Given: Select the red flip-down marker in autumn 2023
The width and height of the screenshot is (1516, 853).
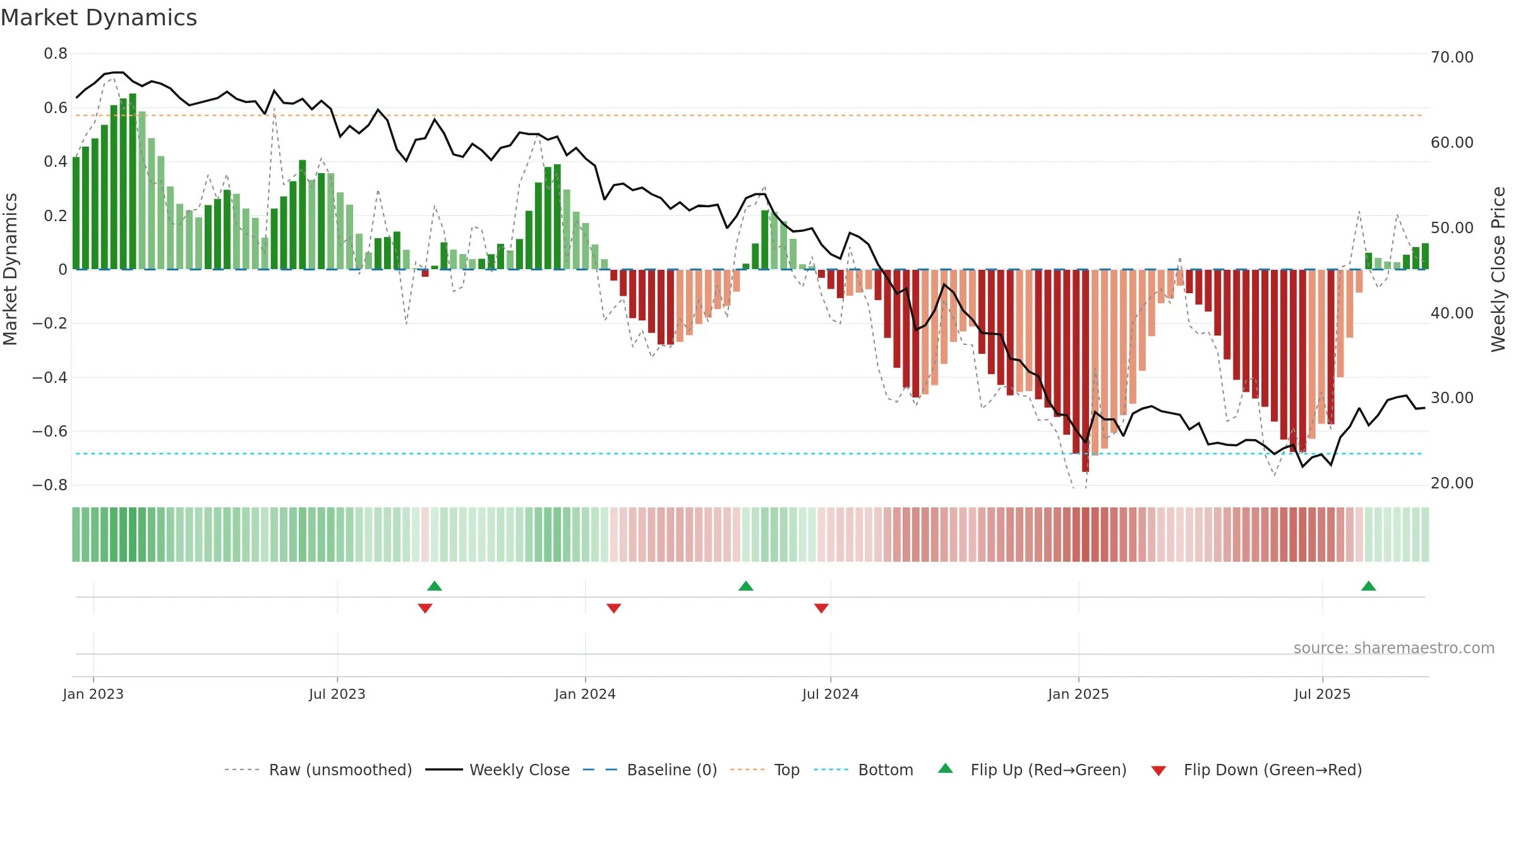Looking at the screenshot, I should [425, 608].
